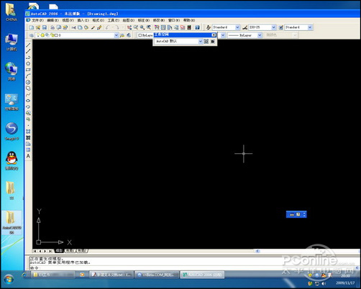Image resolution: width=361 pixels, height=289 pixels.
Task: Switch to the 模型 model tab
Action: click(x=59, y=251)
